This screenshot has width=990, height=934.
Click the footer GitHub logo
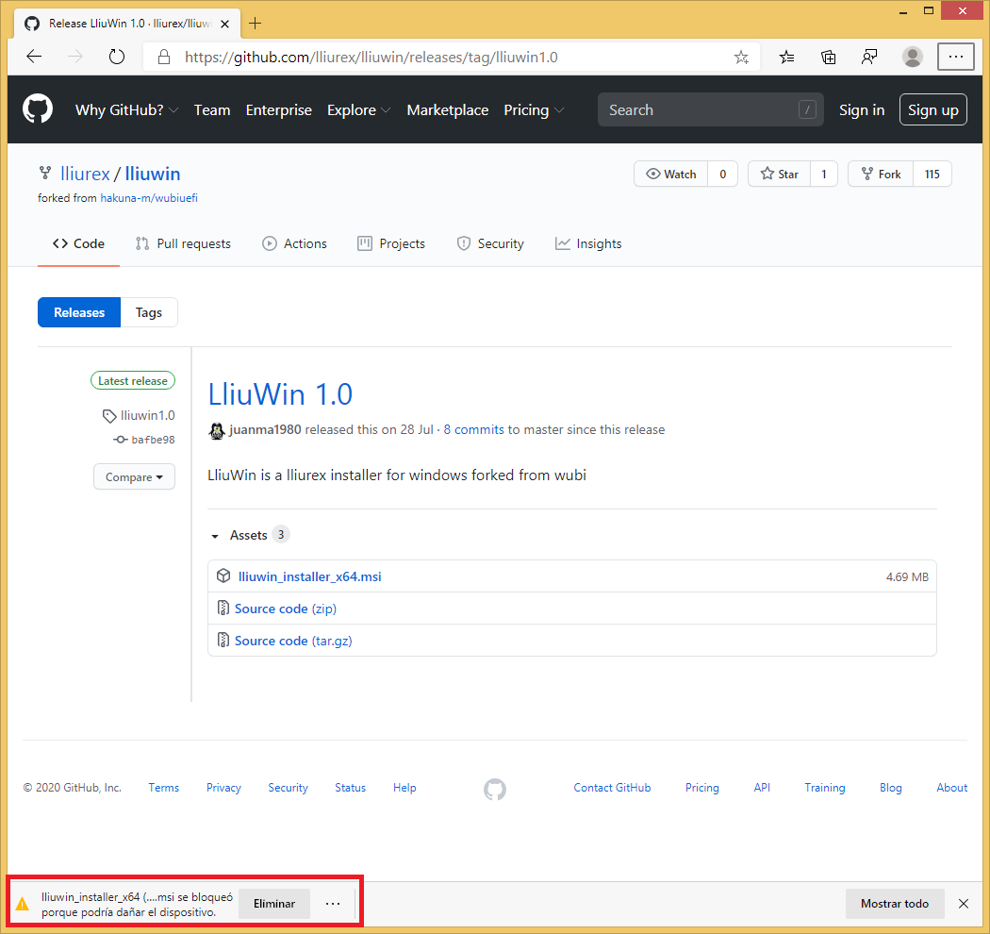click(x=495, y=789)
